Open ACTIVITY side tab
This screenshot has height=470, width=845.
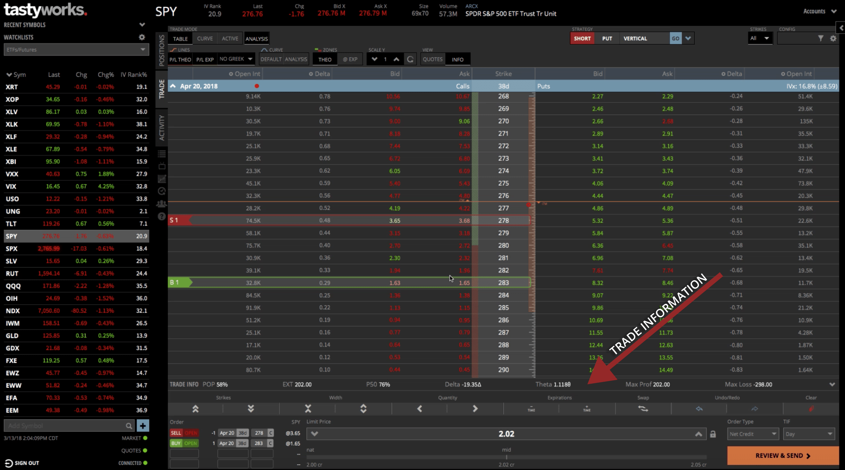[161, 128]
